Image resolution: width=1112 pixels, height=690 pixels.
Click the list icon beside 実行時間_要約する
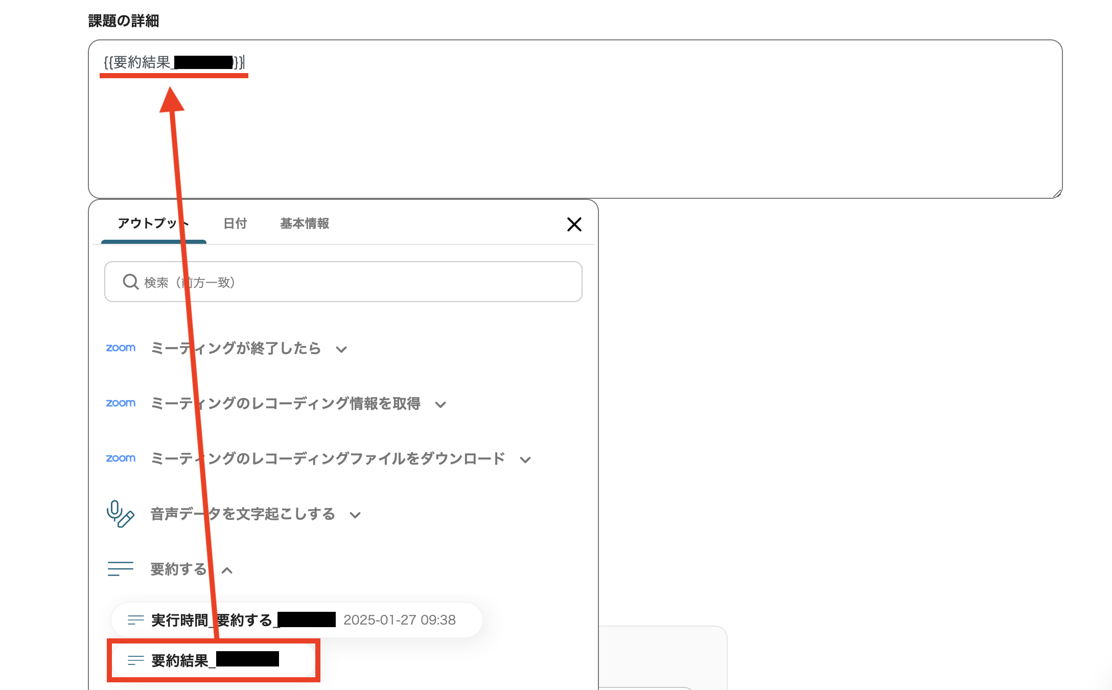click(x=135, y=620)
